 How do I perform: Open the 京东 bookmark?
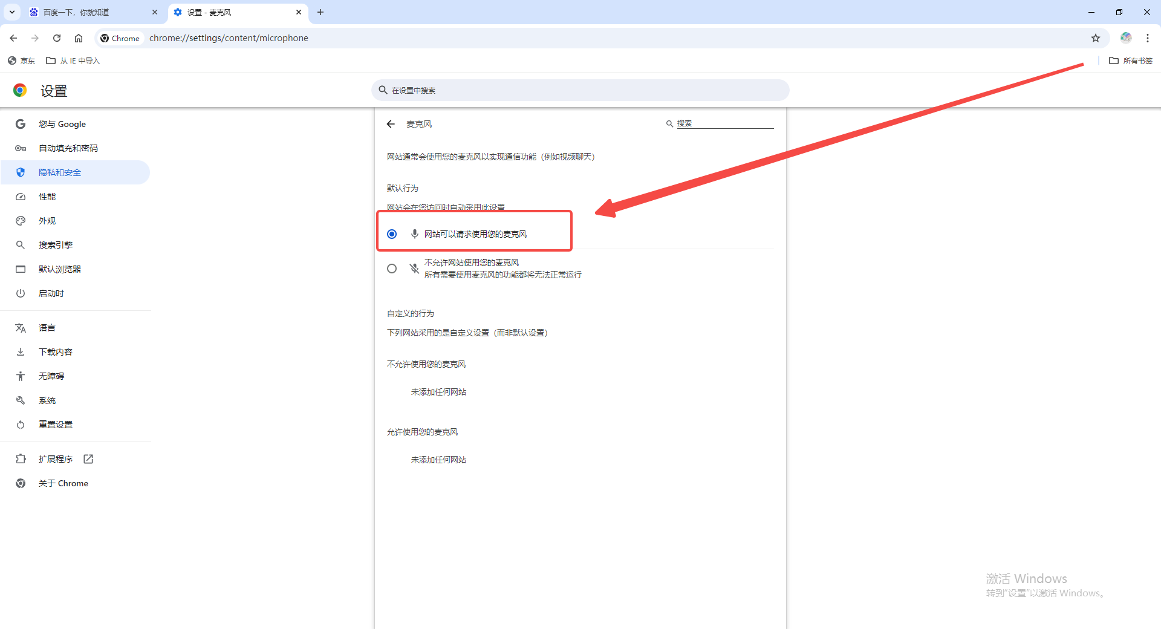21,60
